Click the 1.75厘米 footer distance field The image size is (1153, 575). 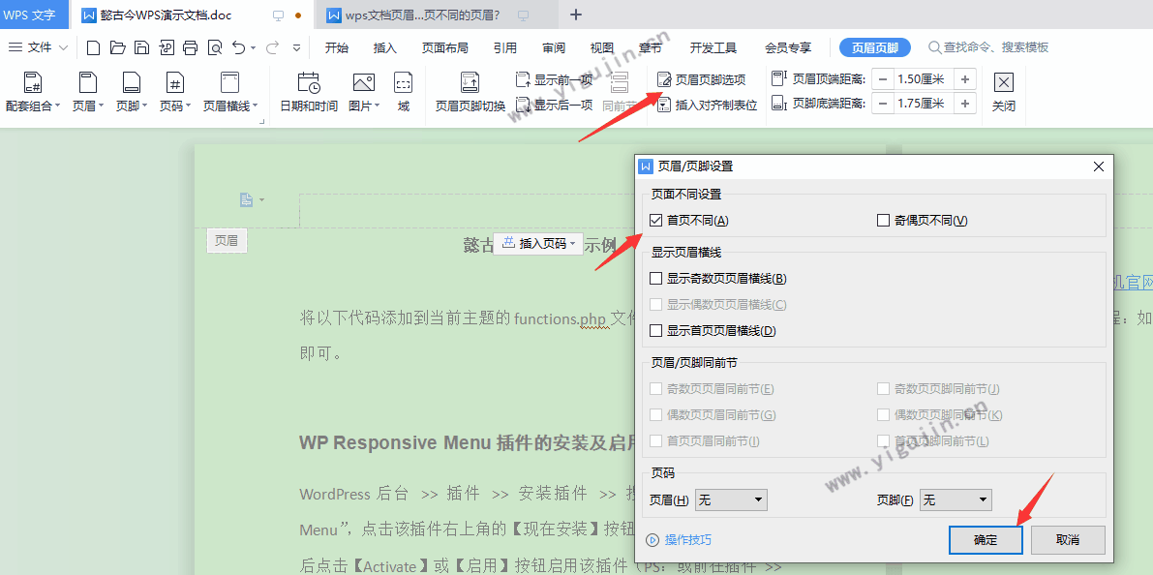[924, 104]
